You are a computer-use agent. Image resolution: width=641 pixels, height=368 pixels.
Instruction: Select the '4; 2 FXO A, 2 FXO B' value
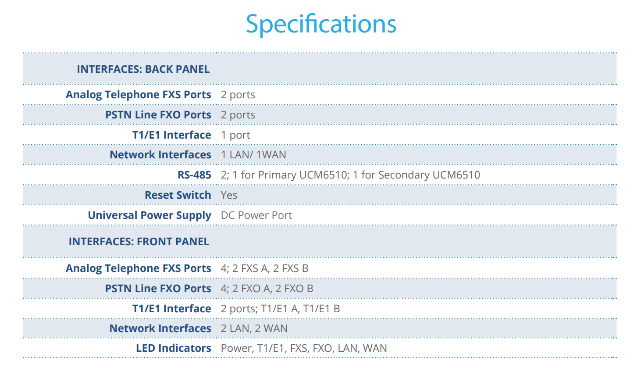coord(267,289)
